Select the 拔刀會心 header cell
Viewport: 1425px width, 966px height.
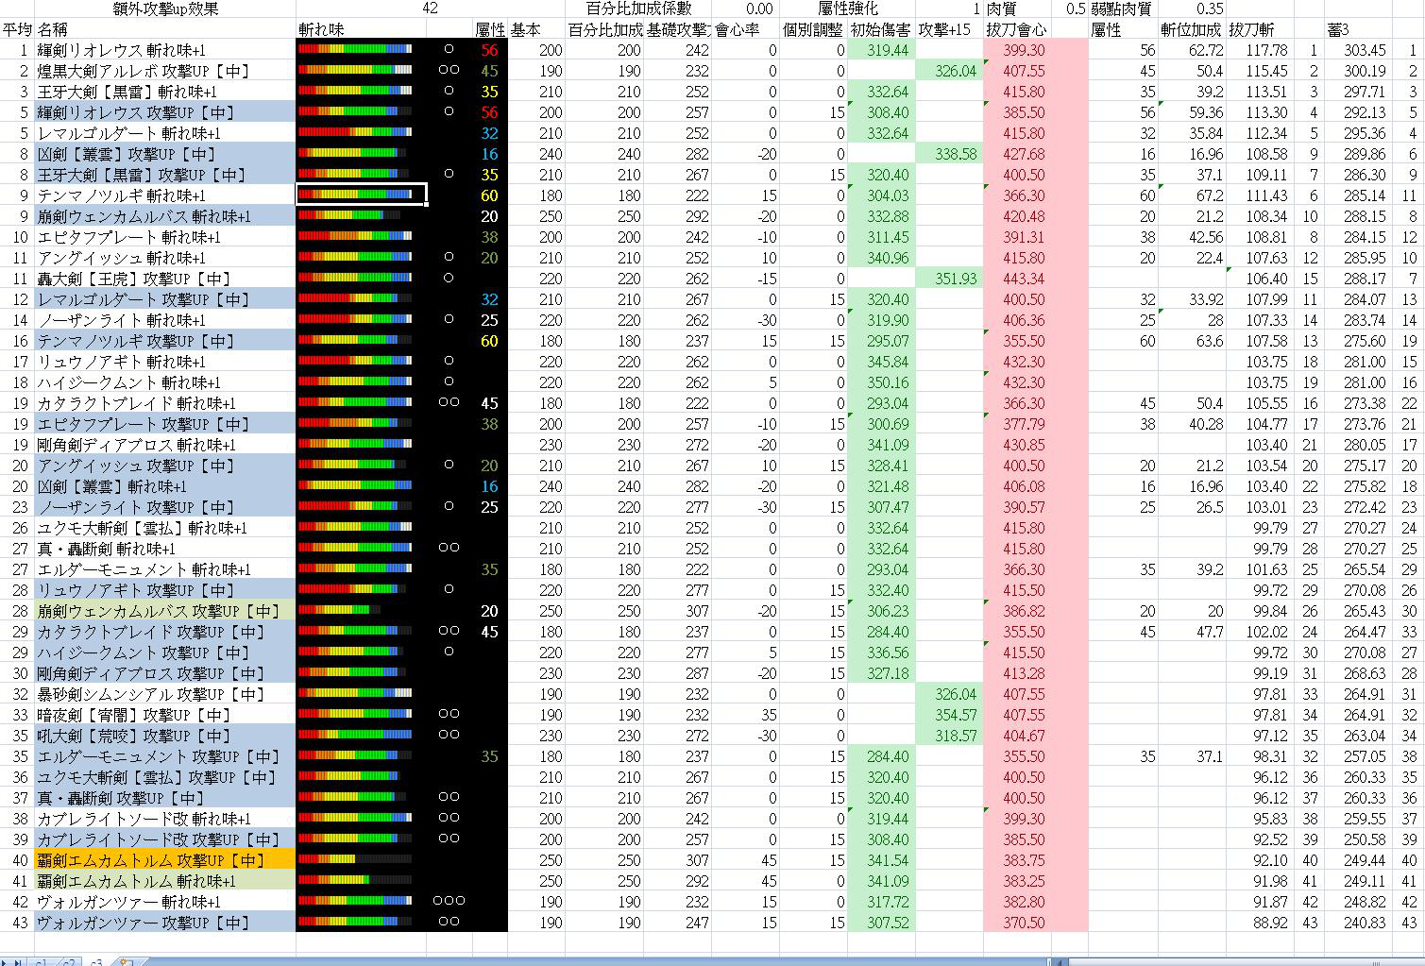pos(1016,29)
